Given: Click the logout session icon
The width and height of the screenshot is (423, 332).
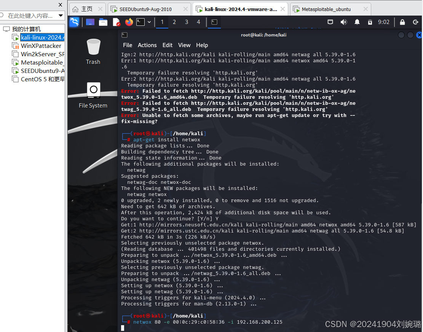Looking at the screenshot, I should coord(415,22).
